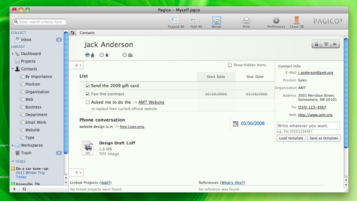Collapse the Contacts tree item
The image size is (357, 201).
click(x=12, y=69)
